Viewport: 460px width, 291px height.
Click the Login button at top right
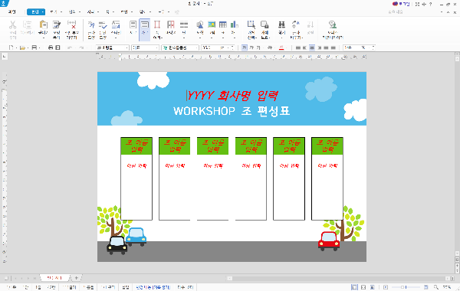(x=401, y=4)
